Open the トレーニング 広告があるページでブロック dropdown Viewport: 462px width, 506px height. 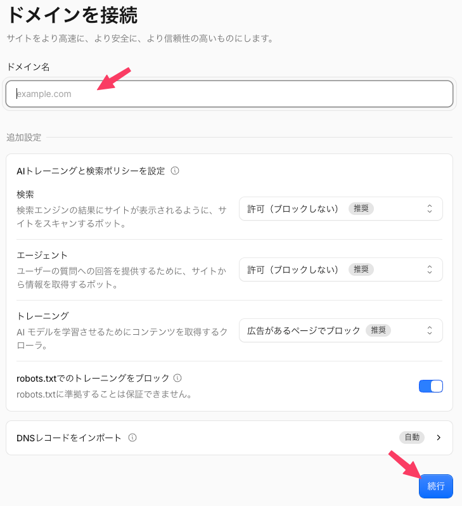[x=341, y=330]
